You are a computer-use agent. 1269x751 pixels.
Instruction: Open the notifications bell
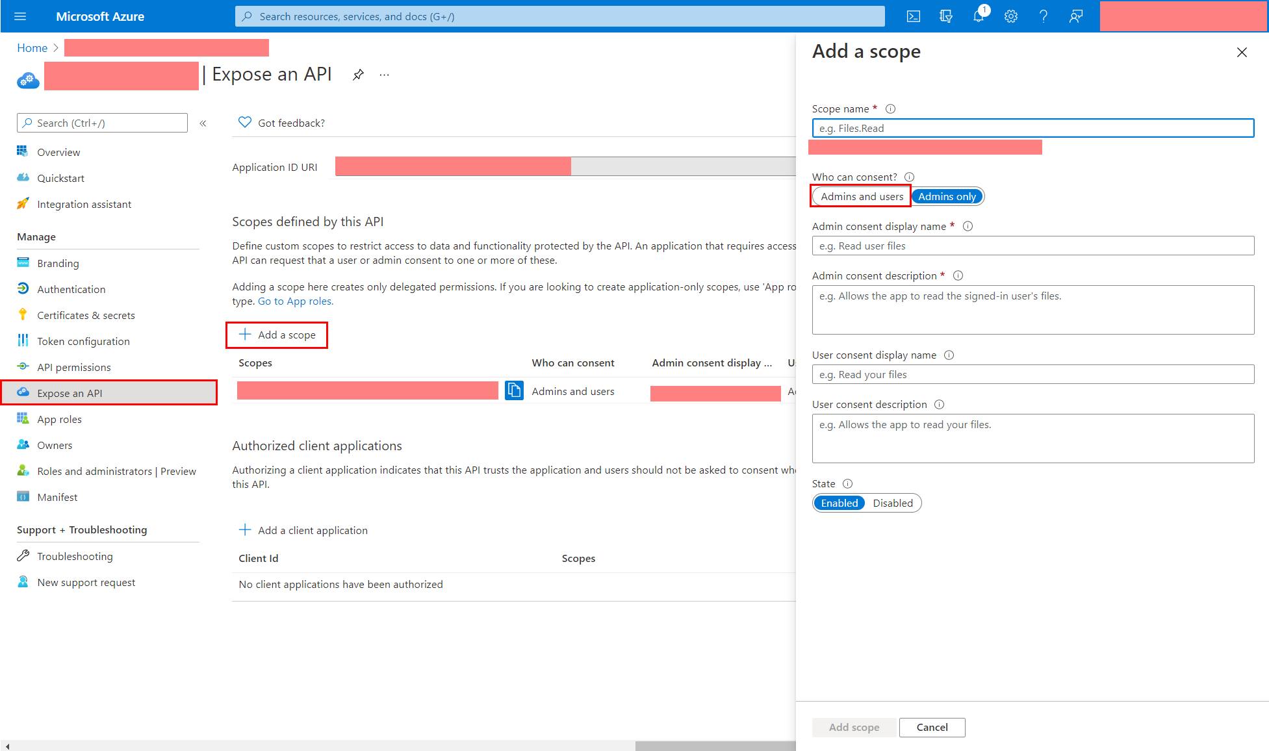click(978, 16)
